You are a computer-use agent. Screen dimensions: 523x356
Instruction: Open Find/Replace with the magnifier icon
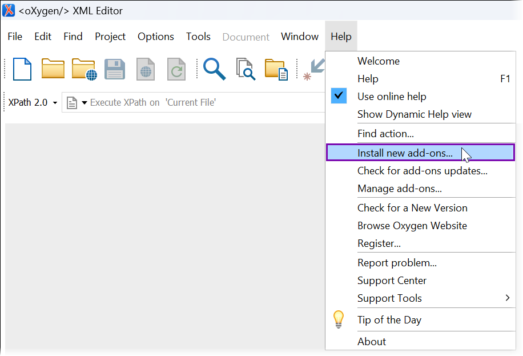[215, 69]
